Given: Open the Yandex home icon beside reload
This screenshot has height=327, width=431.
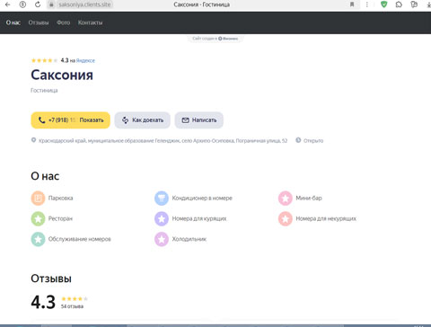Looking at the screenshot, I should click(22, 4).
